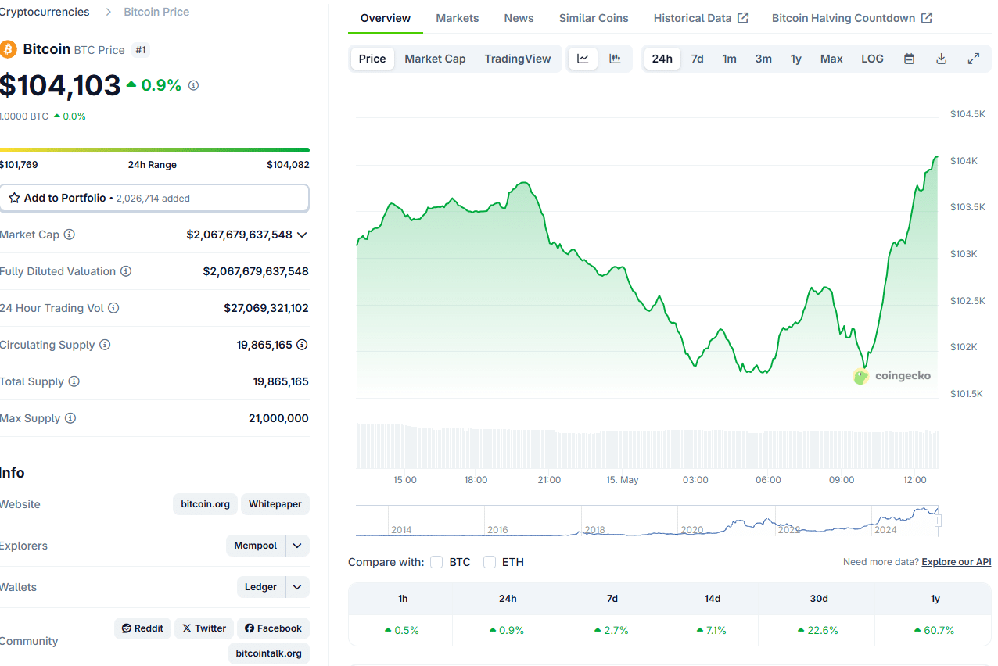Open Ledger wallet link
998x666 pixels.
tap(260, 587)
